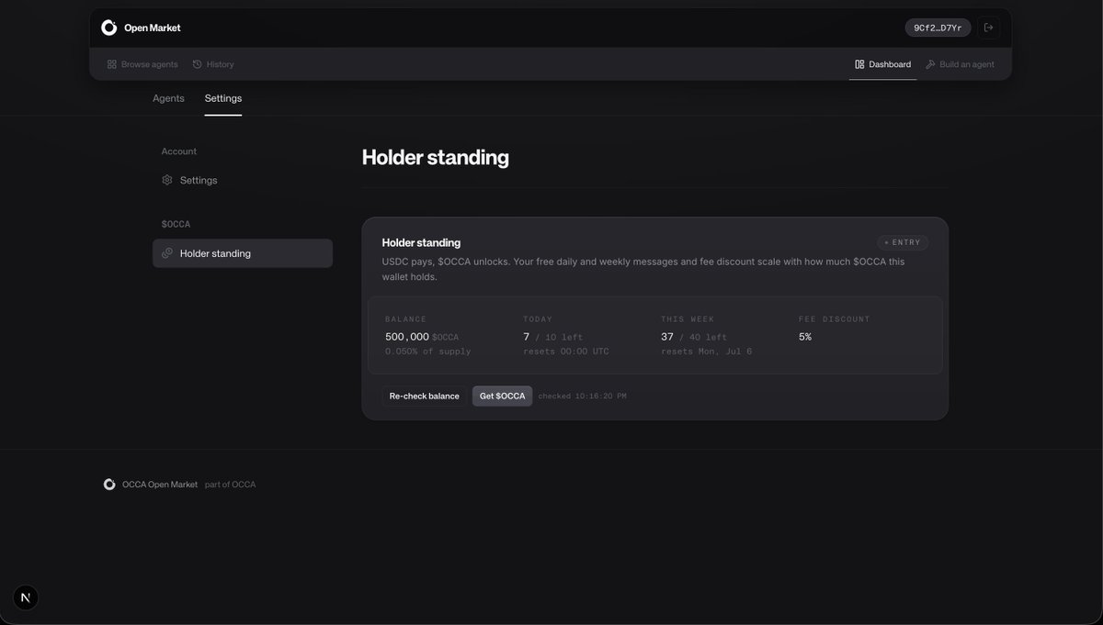Viewport: 1103px width, 625px height.
Task: Go to Dashboard in top navigation
Action: coord(882,64)
